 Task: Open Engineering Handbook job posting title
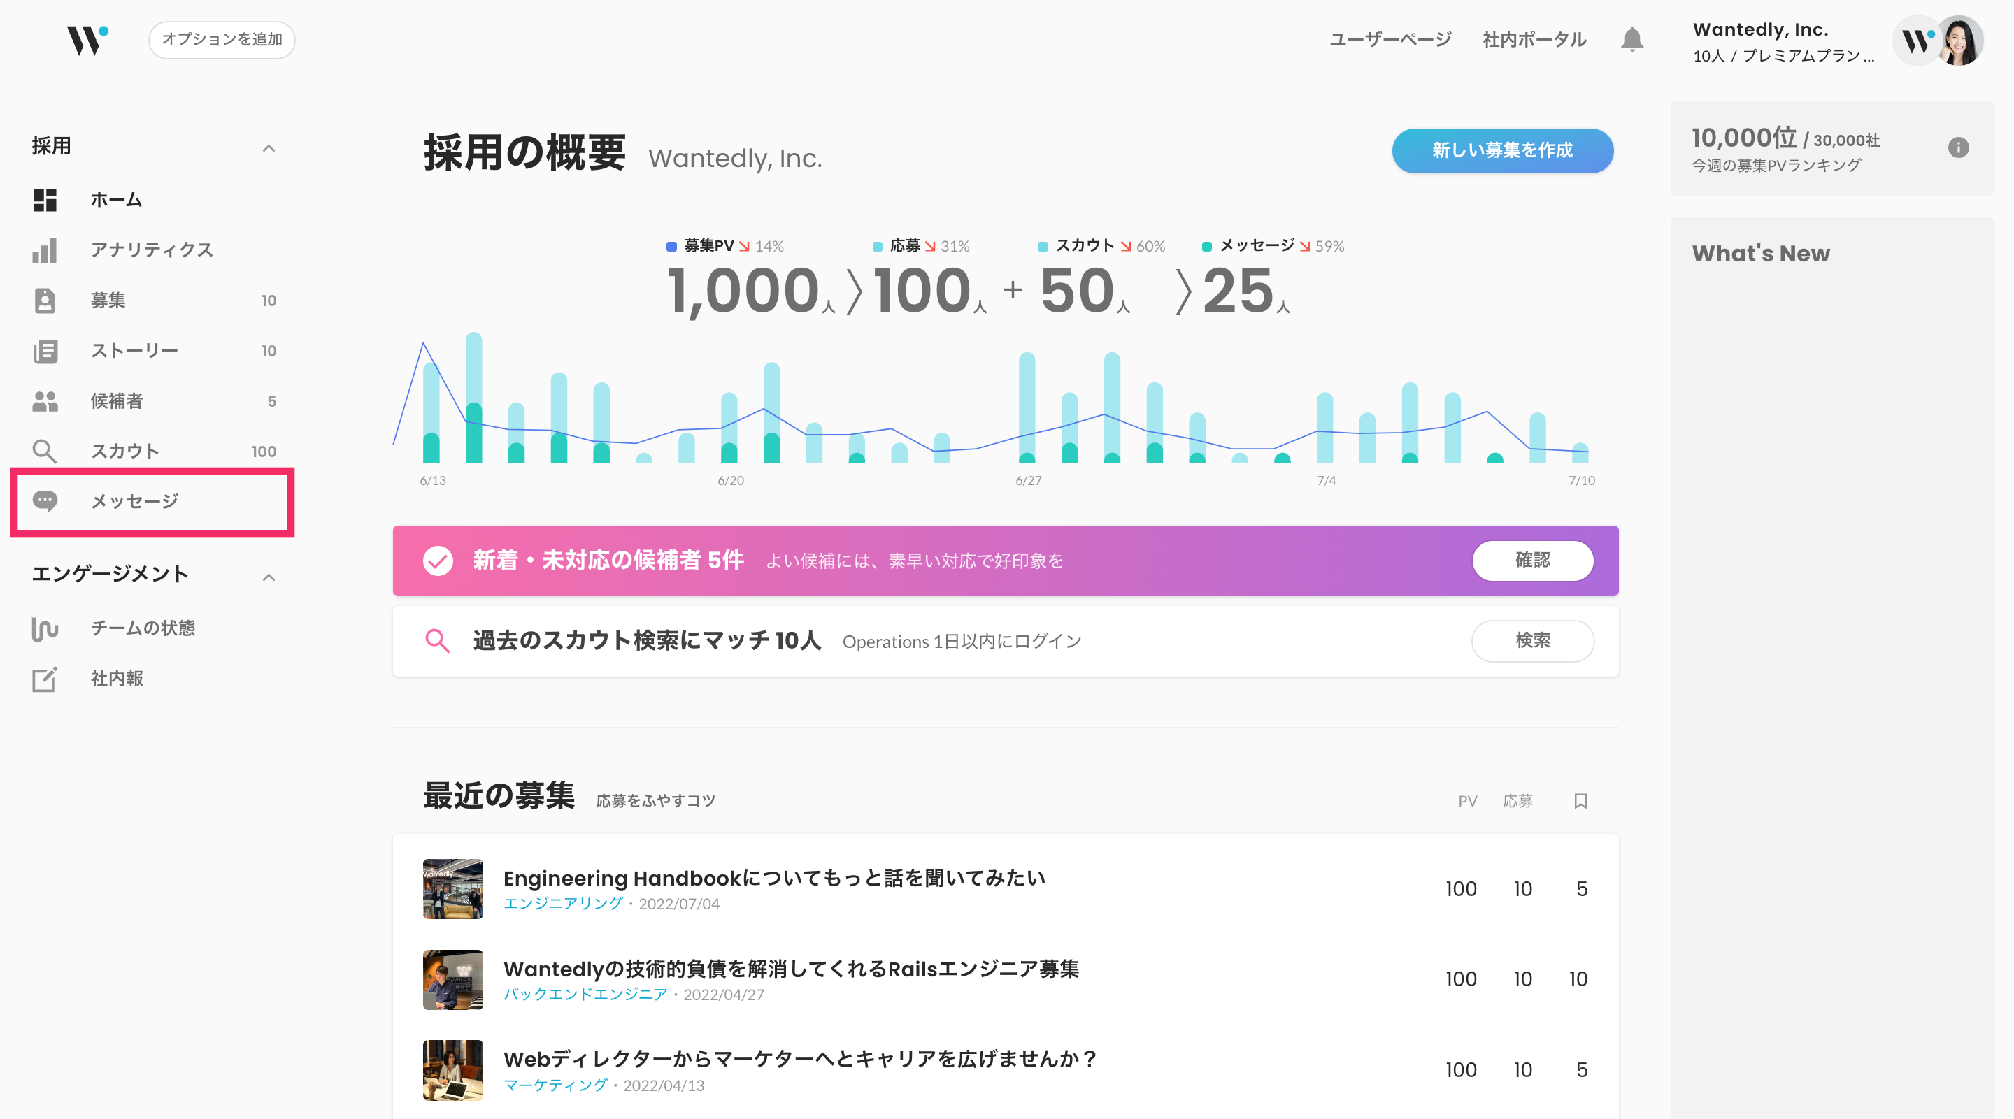(x=774, y=879)
